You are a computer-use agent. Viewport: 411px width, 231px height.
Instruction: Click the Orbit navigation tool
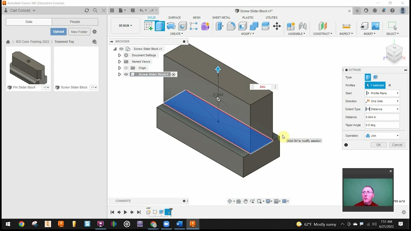click(x=230, y=201)
